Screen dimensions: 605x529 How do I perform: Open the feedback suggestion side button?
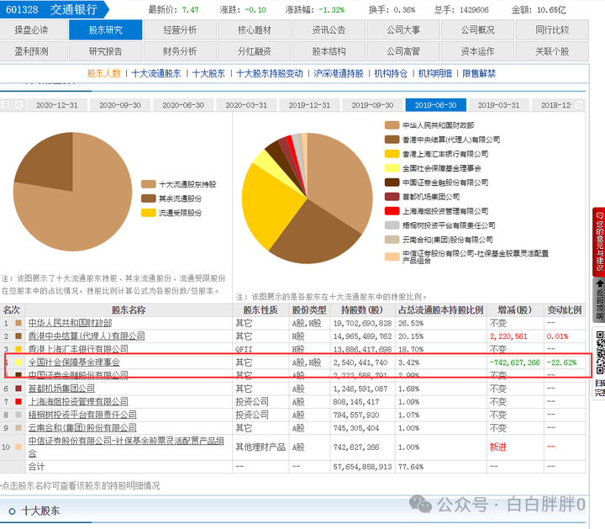599,242
